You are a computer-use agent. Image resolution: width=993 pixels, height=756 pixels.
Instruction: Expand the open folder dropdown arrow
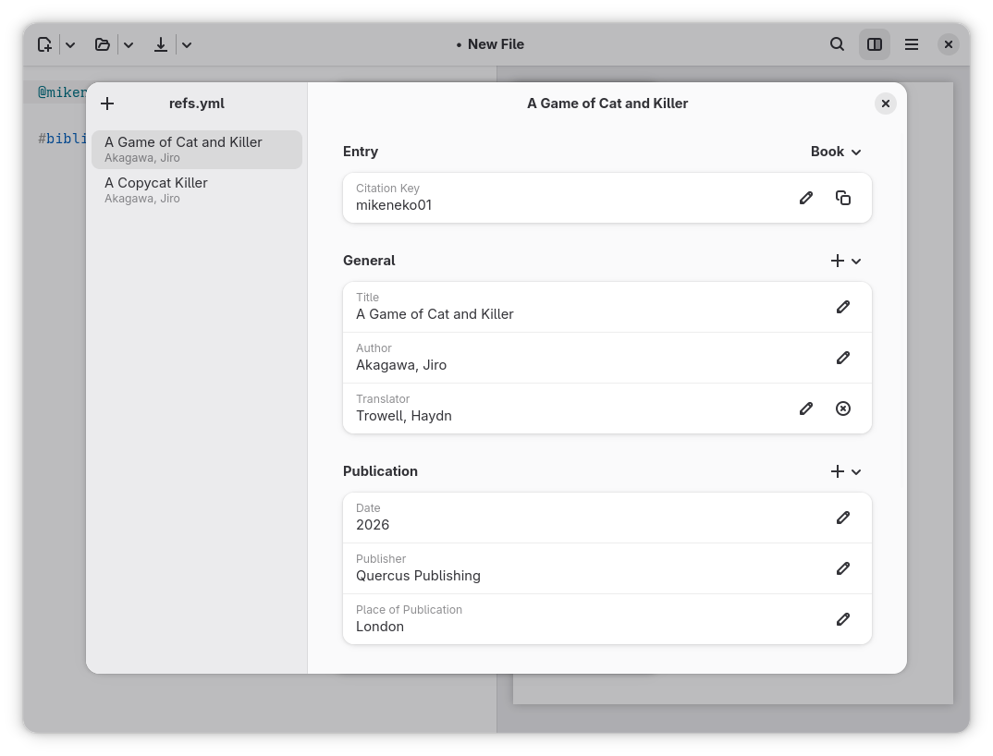129,45
